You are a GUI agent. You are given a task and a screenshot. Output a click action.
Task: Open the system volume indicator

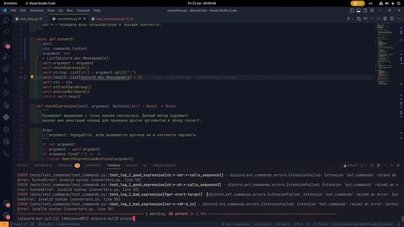click(x=387, y=3)
